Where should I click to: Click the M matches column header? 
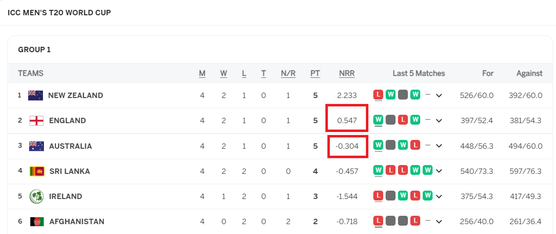(x=202, y=73)
